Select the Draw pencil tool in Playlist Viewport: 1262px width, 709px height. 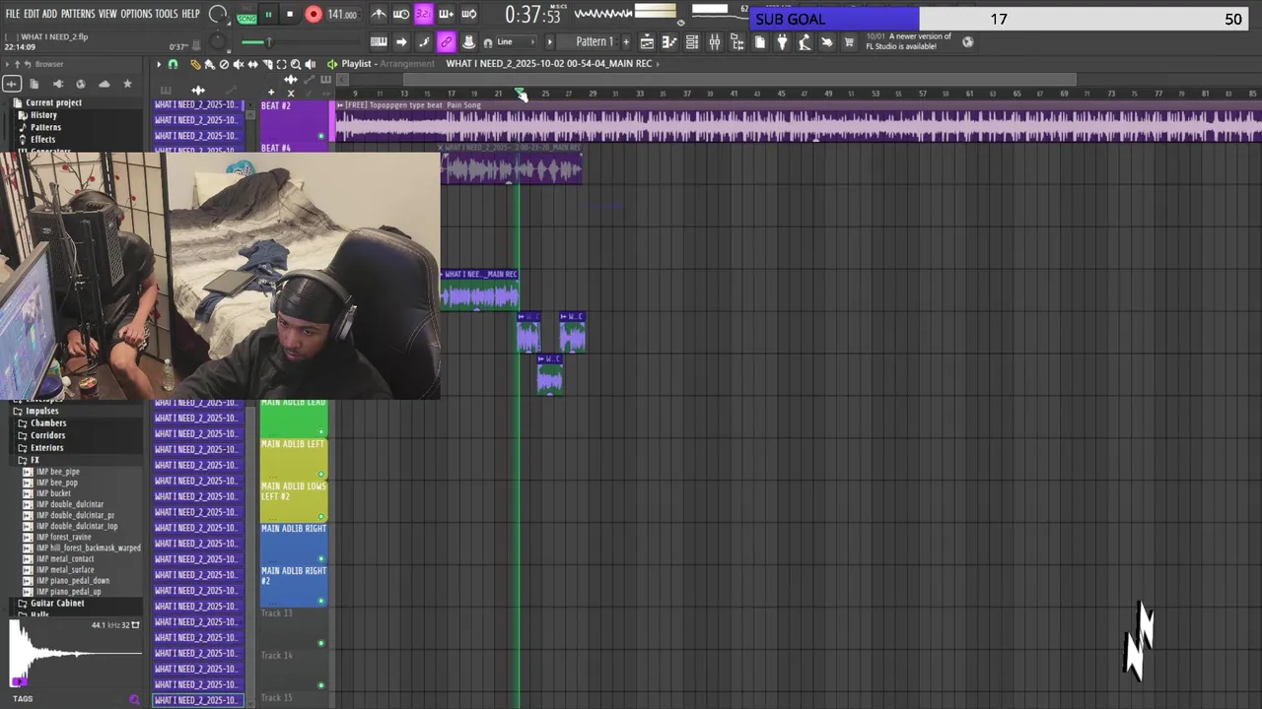click(195, 64)
